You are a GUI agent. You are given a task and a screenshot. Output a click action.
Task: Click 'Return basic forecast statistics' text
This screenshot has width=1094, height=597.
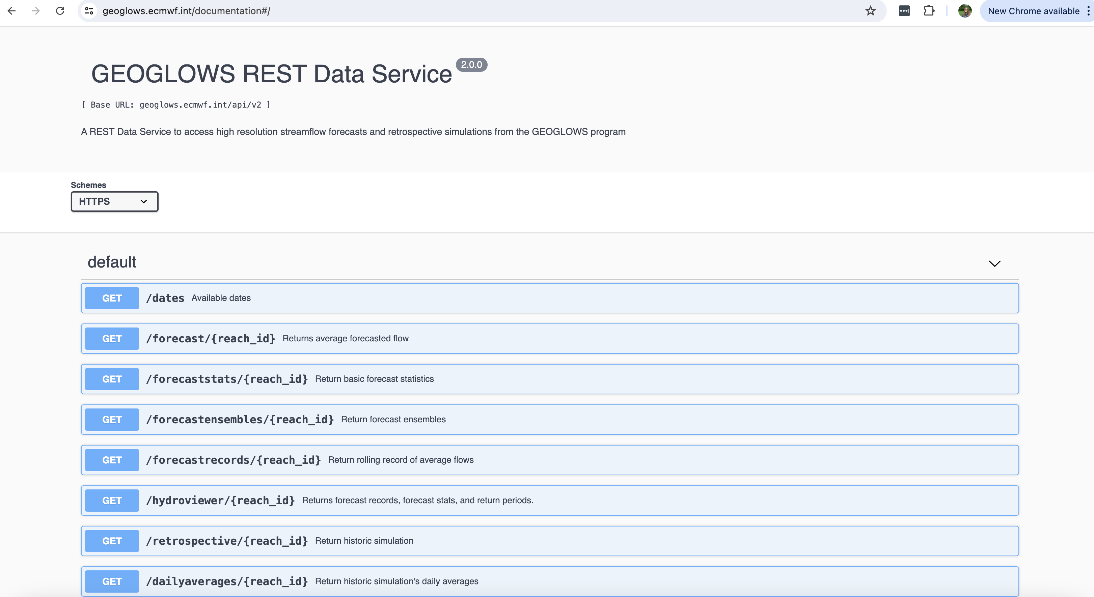click(x=374, y=379)
